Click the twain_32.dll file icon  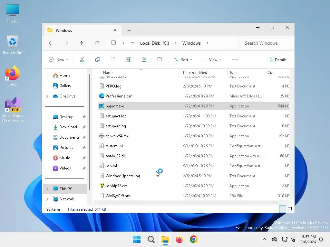(102, 156)
